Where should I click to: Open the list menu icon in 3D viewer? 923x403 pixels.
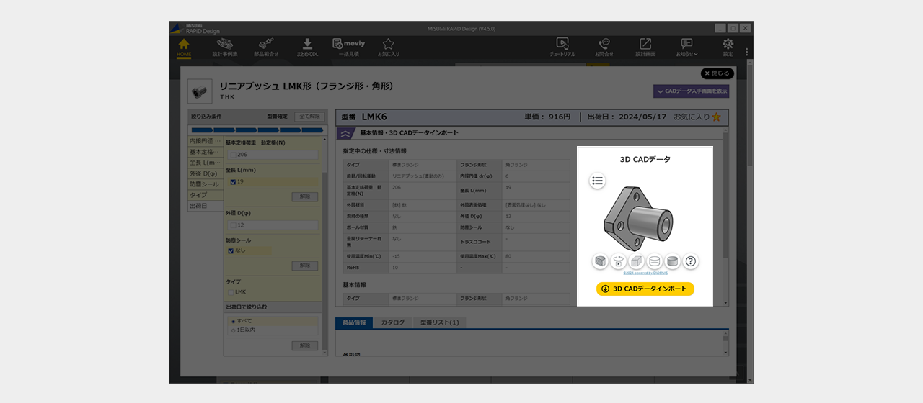pyautogui.click(x=597, y=181)
